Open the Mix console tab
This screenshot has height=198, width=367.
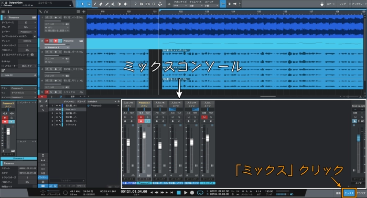point(349,193)
